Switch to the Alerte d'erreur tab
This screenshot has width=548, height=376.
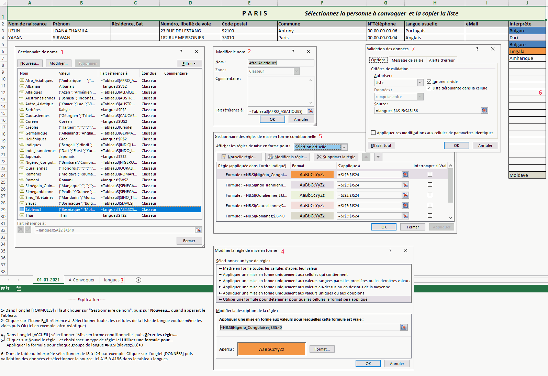[x=441, y=60]
